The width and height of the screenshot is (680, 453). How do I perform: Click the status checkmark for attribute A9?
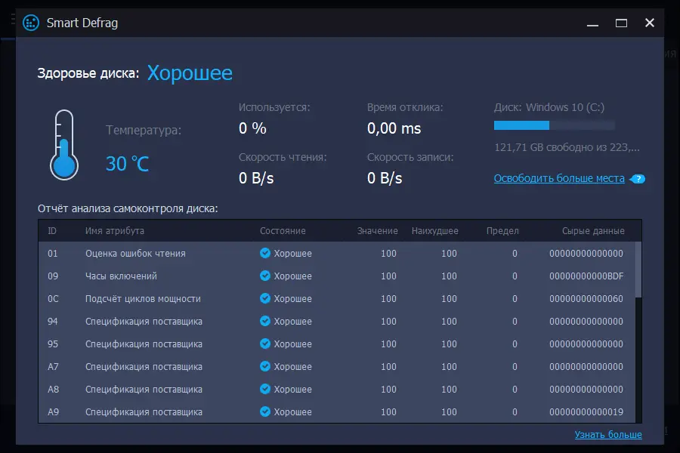[265, 412]
